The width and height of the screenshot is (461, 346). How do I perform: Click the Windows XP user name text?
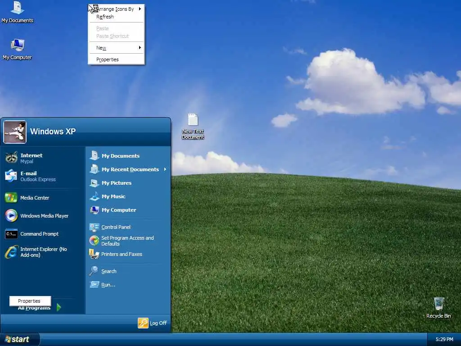[x=53, y=131]
